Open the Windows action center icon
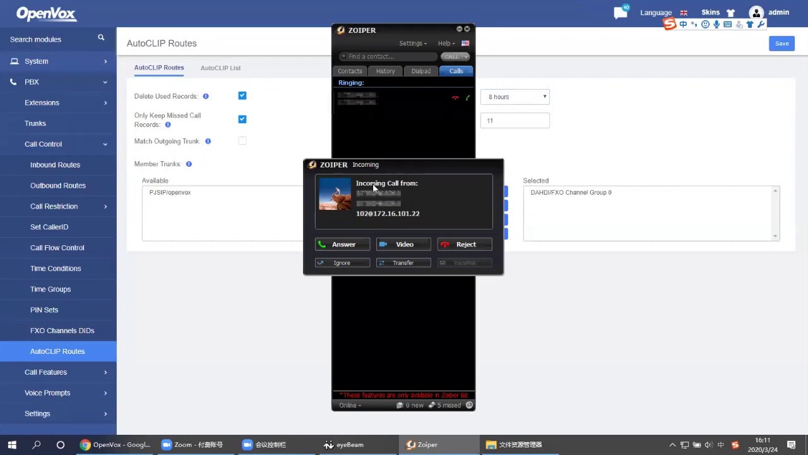This screenshot has width=808, height=455. pyautogui.click(x=792, y=445)
